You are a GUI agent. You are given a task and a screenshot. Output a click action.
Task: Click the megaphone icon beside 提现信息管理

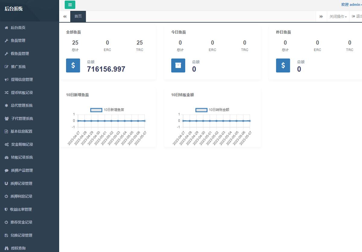click(6, 80)
